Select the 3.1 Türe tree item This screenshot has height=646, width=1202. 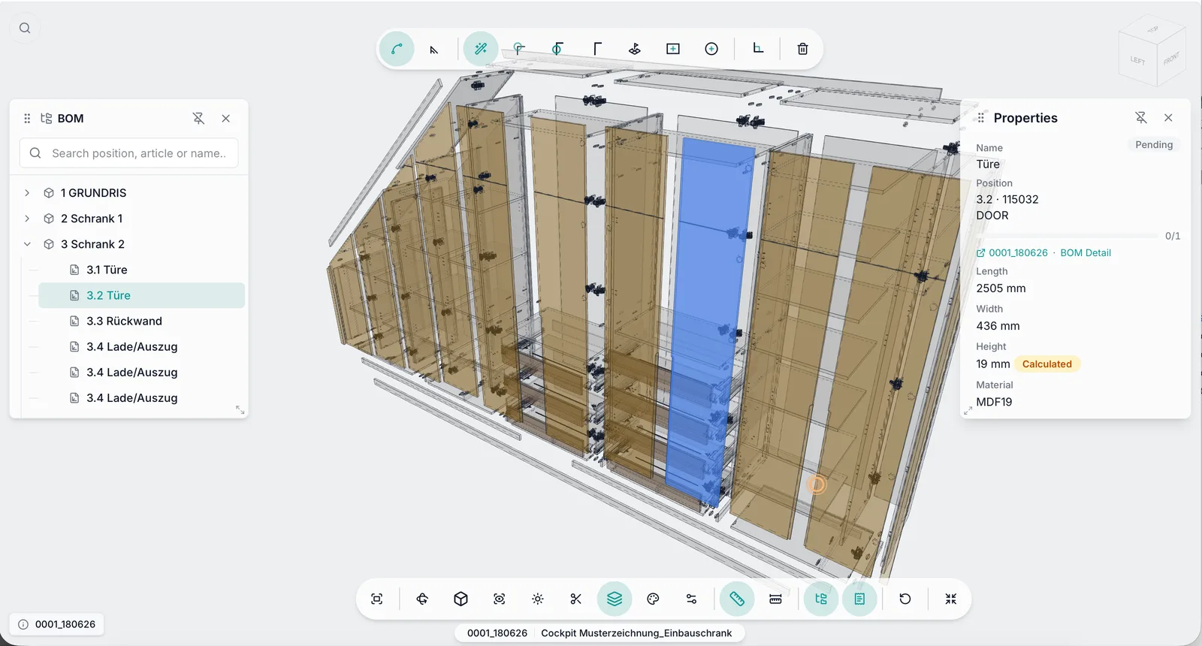pos(141,270)
